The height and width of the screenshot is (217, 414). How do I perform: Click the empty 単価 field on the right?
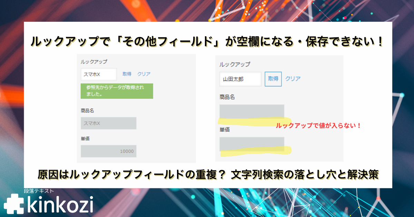pyautogui.click(x=252, y=143)
